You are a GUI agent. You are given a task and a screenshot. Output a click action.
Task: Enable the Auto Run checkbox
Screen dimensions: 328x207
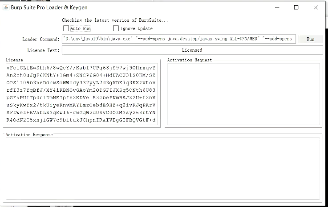pos(66,28)
